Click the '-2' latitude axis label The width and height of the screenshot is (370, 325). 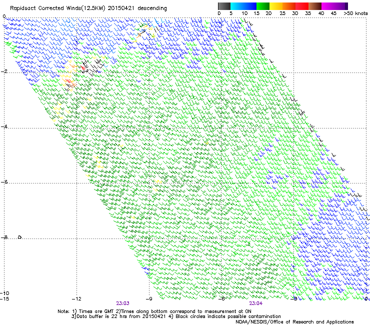4,71
